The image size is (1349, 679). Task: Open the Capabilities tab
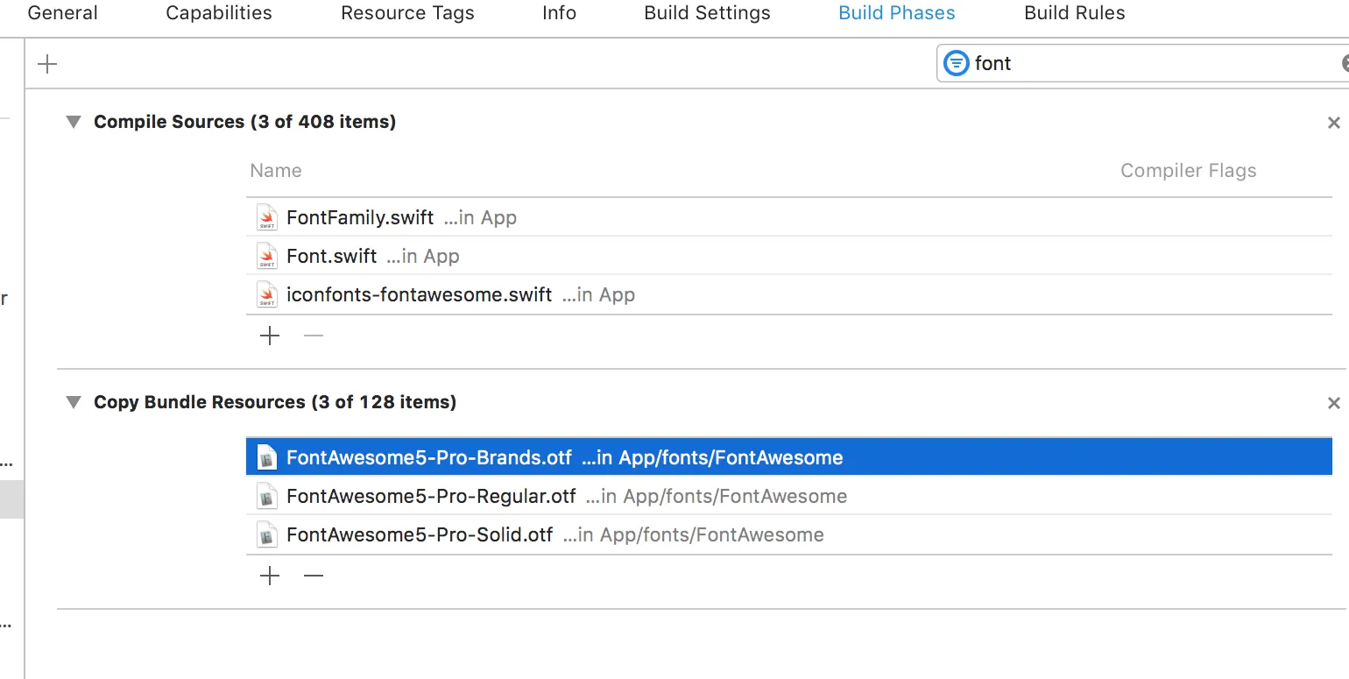point(219,13)
